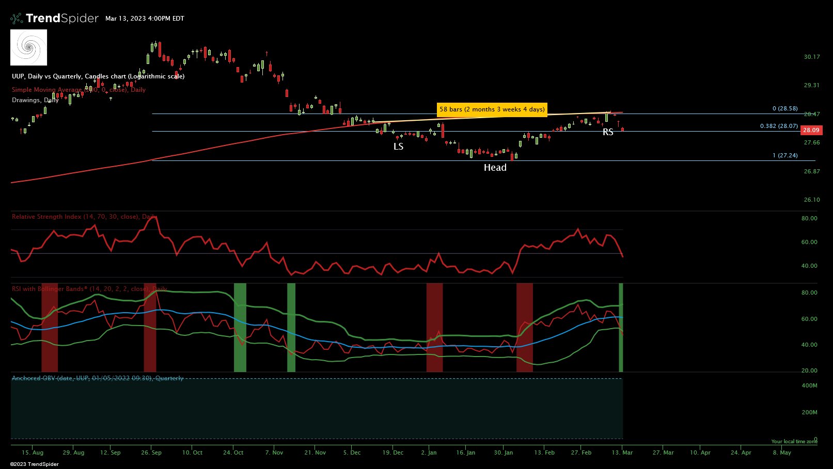Click the RS shoulder annotation
The width and height of the screenshot is (833, 469).
[x=607, y=133]
